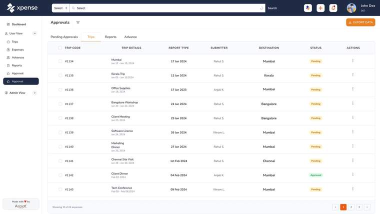Check the box for trip #1137
Screen dimensions: 380x214
tap(60, 104)
